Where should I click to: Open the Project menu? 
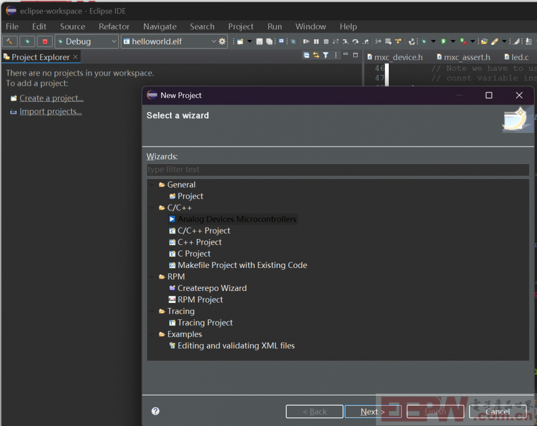[x=241, y=26]
